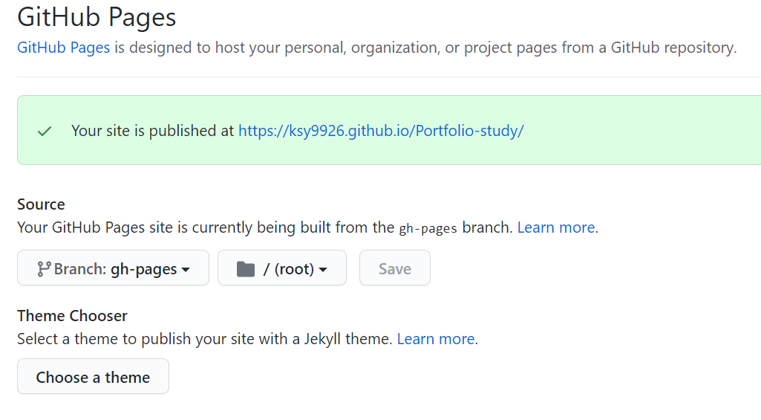Image resolution: width=761 pixels, height=420 pixels.
Task: Open Learn more link under Theme Chooser
Action: pos(436,339)
